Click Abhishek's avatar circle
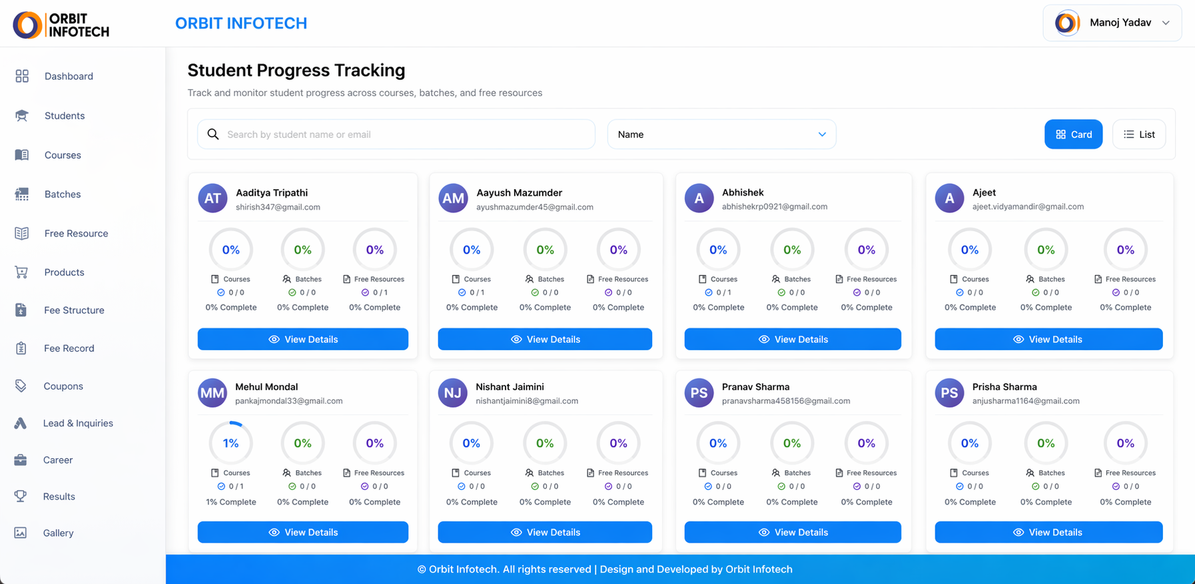This screenshot has height=584, width=1195. 699,198
